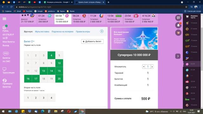Viewport: 203px width, 114px height.
Task: Open the taskbar weather widget
Action: 157,111
